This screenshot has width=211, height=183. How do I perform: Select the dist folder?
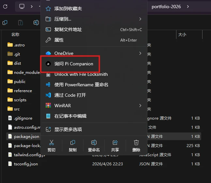[x=14, y=63]
